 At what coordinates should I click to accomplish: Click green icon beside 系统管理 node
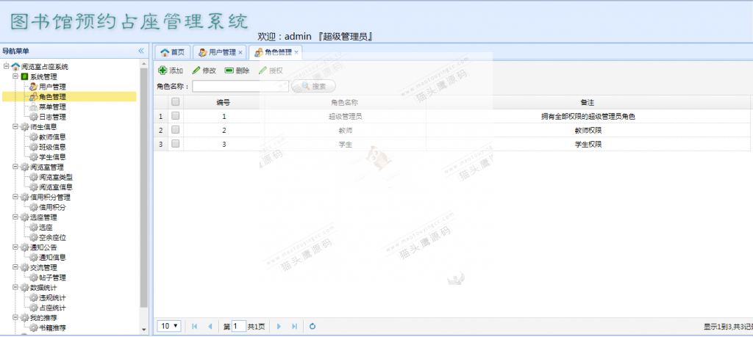tap(24, 76)
